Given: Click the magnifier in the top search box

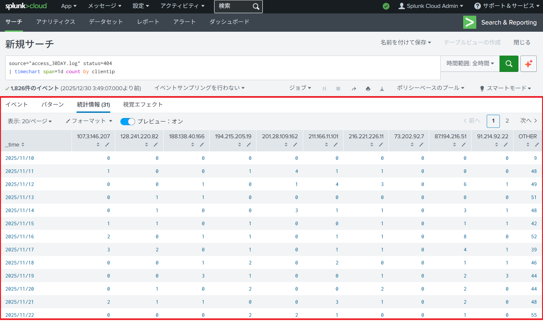Looking at the screenshot, I should coord(256,7).
